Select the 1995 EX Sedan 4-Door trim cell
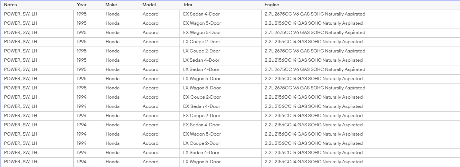The height and width of the screenshot is (167, 460). pyautogui.click(x=221, y=14)
